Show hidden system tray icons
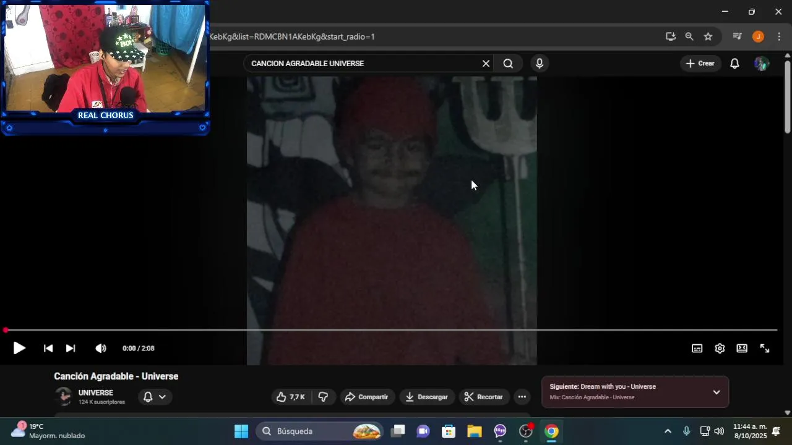Viewport: 792px width, 445px height. (667, 431)
